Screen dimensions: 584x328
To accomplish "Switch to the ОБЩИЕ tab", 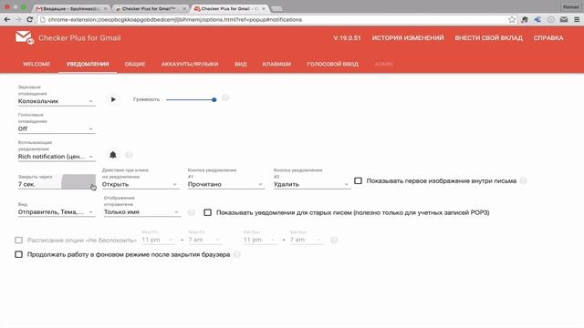I will tap(135, 64).
